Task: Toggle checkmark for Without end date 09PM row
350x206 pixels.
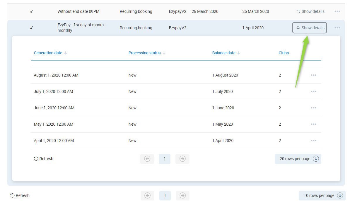Action: coord(31,11)
